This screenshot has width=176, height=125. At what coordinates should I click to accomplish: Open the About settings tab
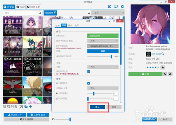pos(77,26)
